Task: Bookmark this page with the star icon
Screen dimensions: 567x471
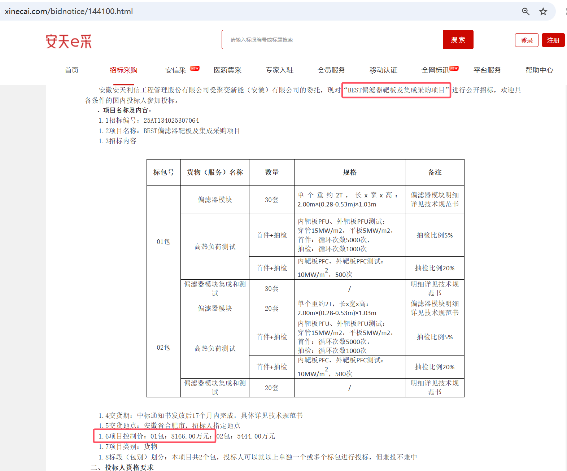Action: click(543, 12)
